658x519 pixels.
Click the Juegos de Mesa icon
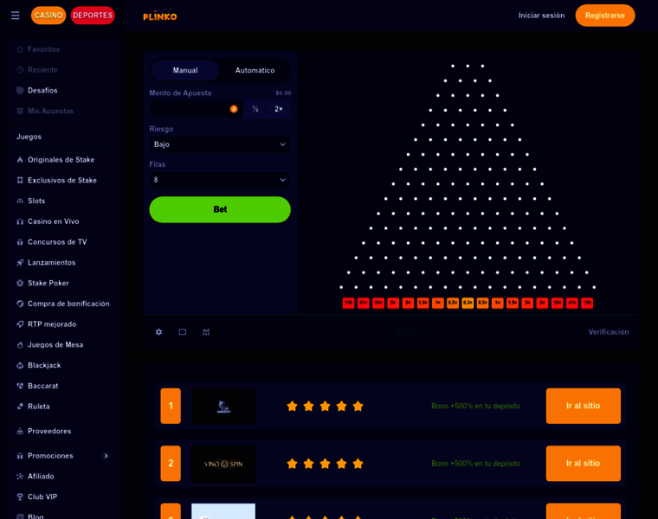20,344
